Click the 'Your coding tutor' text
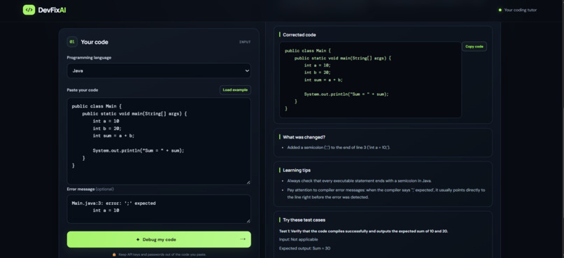Image resolution: width=564 pixels, height=258 pixels. (x=520, y=10)
